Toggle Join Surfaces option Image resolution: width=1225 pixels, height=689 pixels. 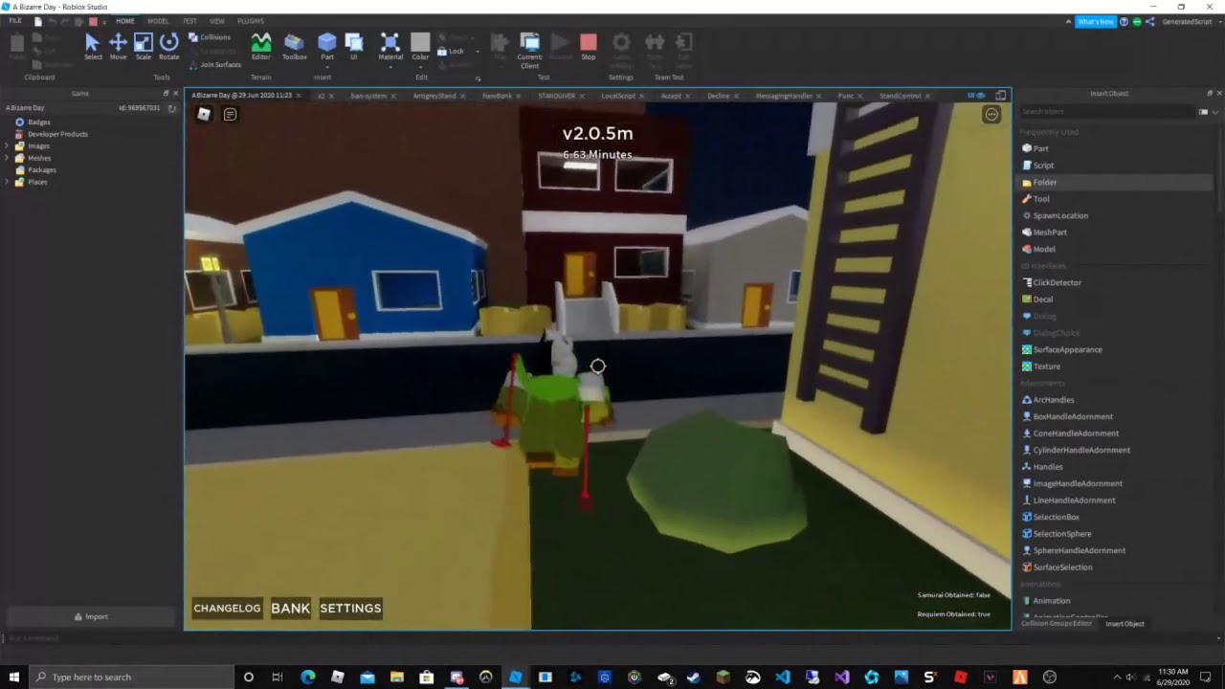pos(214,65)
